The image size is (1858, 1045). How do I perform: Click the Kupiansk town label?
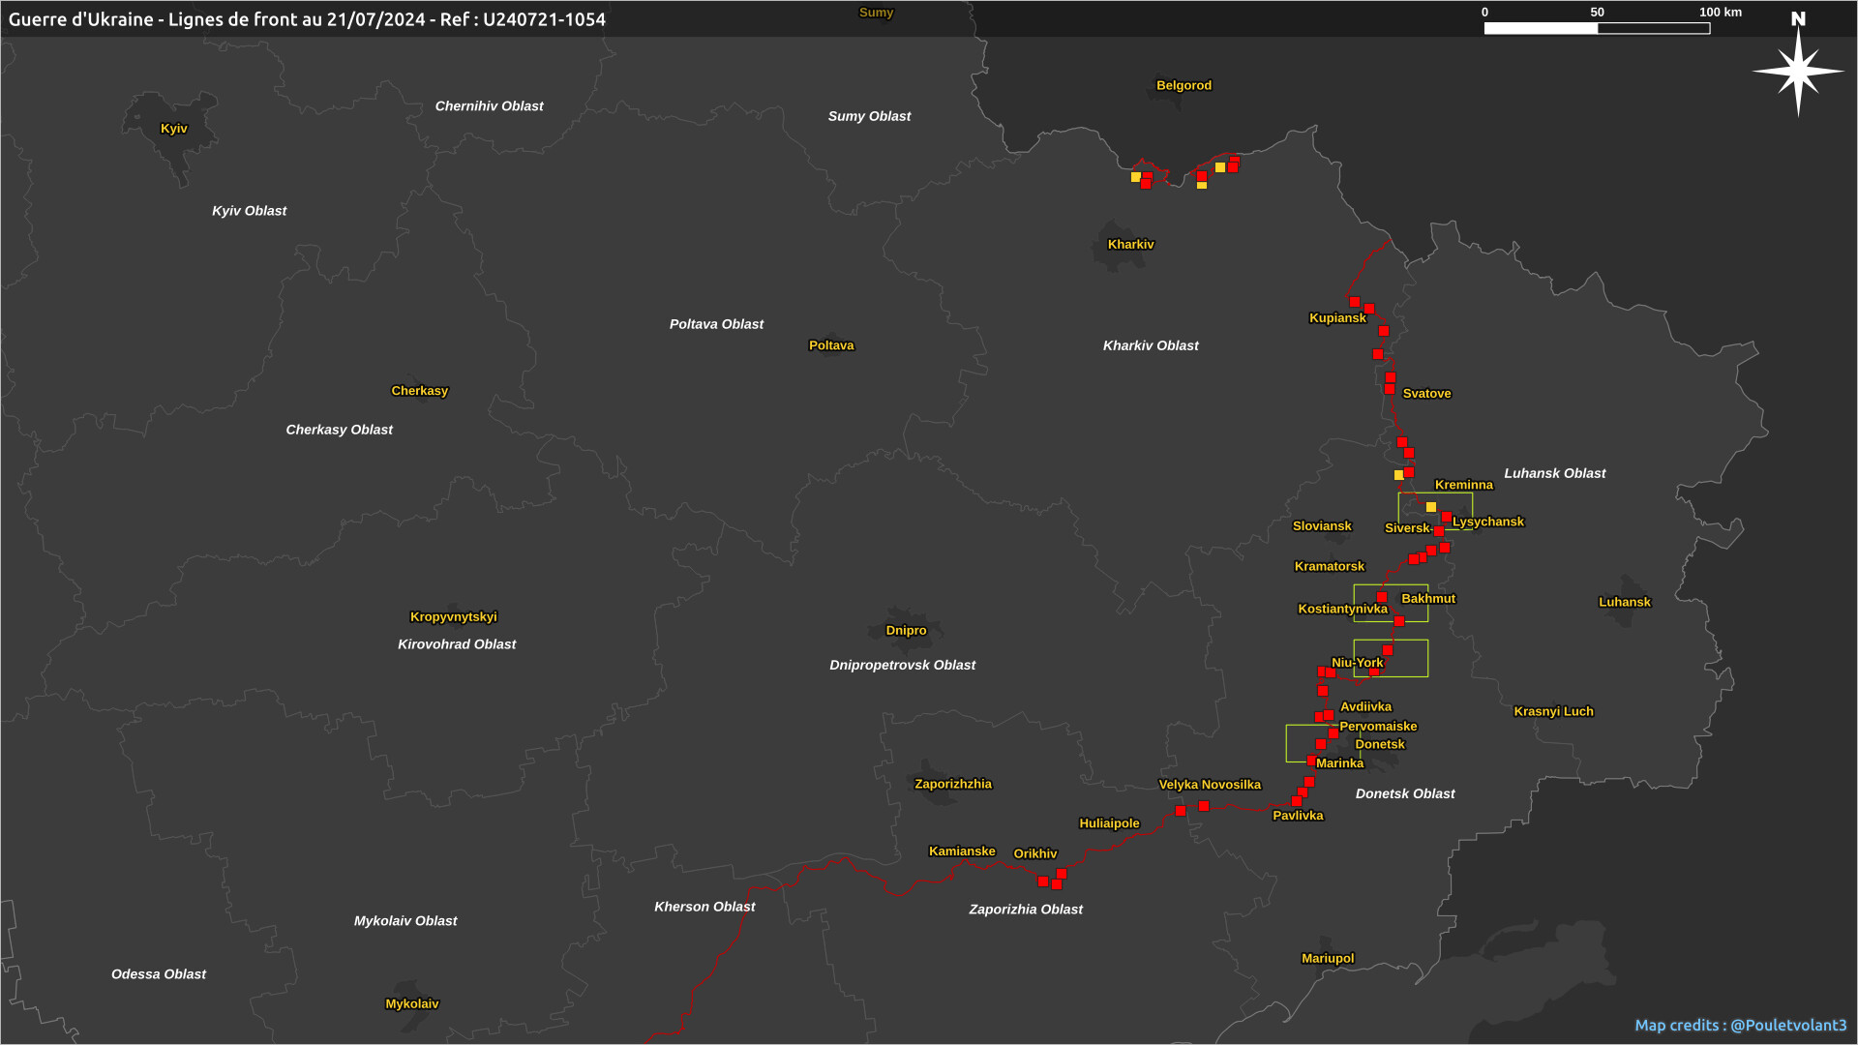[1337, 318]
